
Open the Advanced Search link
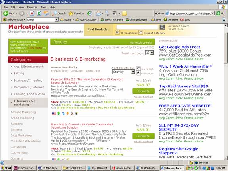coord(179,26)
